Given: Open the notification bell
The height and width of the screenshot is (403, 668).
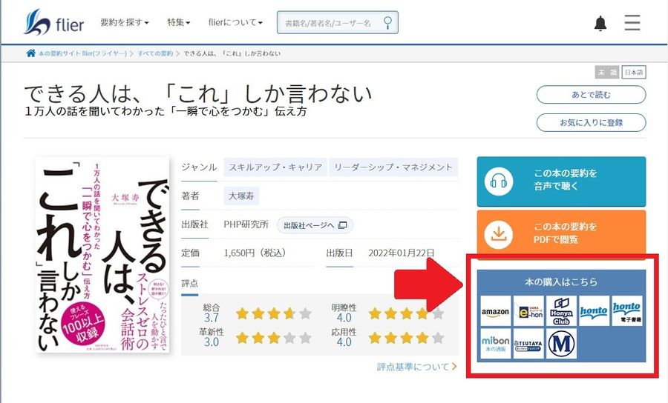Looking at the screenshot, I should [x=600, y=23].
